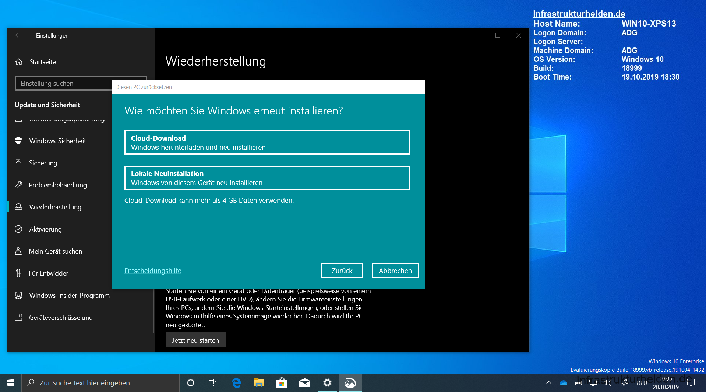This screenshot has height=392, width=706.
Task: Close the Einstellungen window
Action: (x=519, y=35)
